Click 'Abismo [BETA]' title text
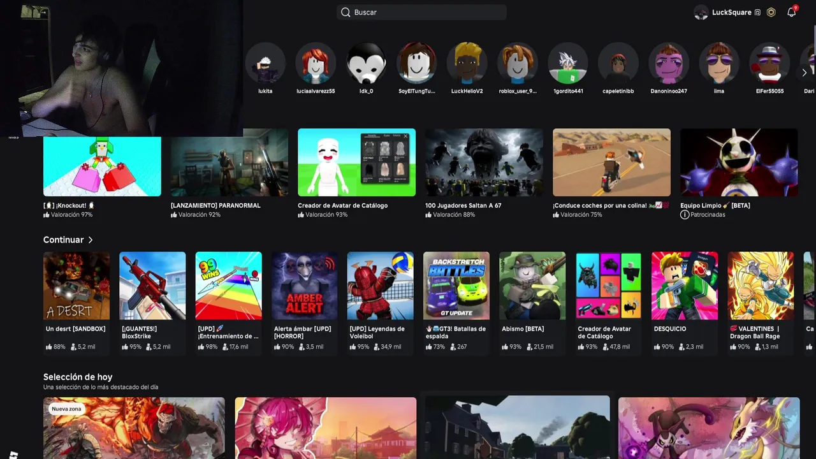816x459 pixels. point(523,329)
